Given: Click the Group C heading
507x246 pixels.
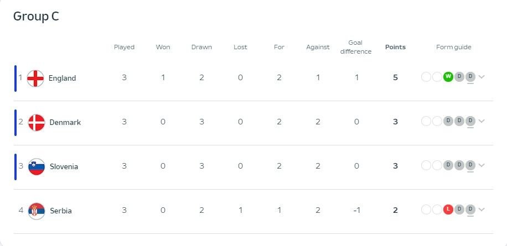Looking at the screenshot, I should [36, 16].
